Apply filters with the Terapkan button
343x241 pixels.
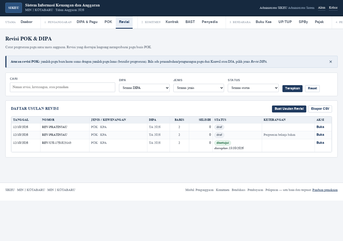(292, 89)
